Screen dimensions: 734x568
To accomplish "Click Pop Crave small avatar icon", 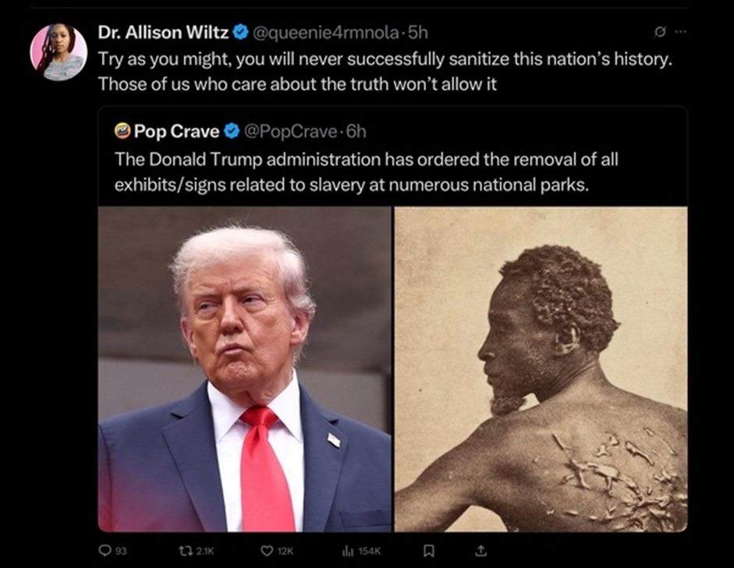I will coord(122,130).
